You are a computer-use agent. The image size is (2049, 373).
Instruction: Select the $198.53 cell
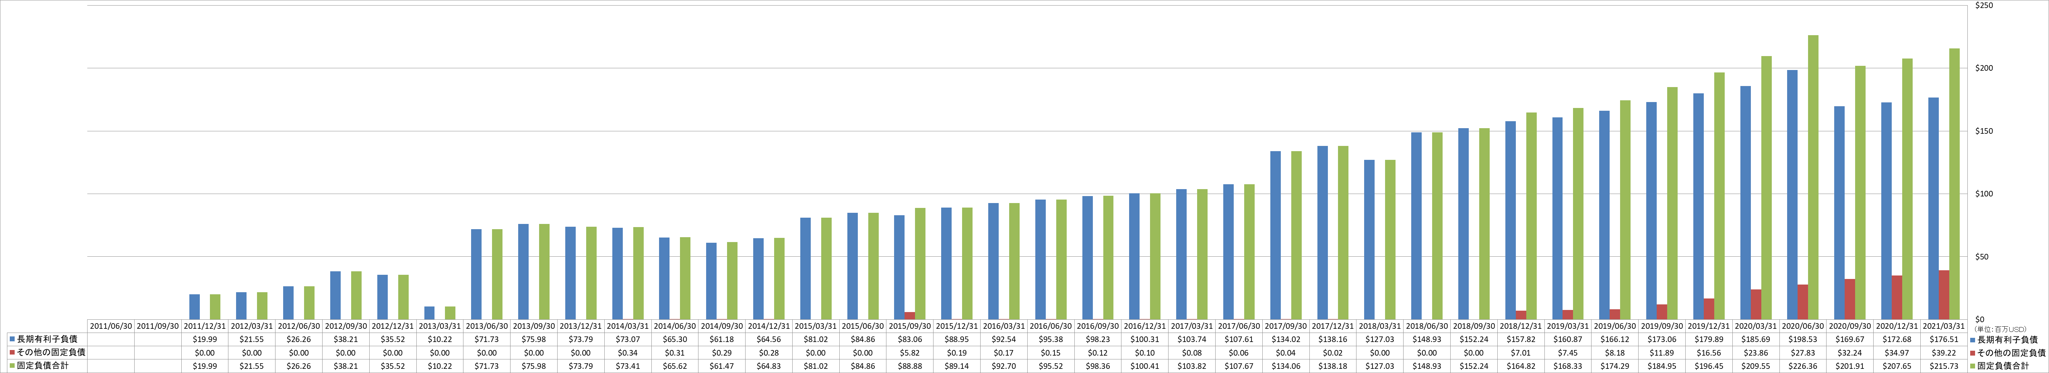click(x=1803, y=339)
